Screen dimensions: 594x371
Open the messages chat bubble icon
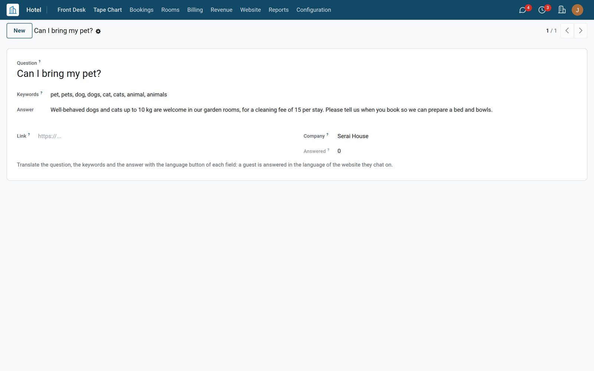tap(523, 10)
